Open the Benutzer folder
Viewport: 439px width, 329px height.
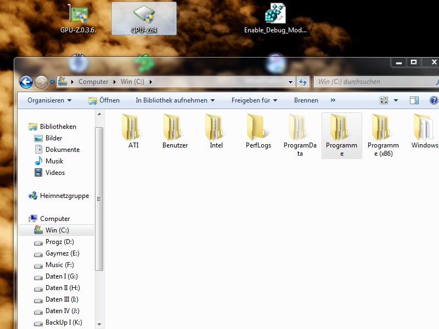point(175,128)
